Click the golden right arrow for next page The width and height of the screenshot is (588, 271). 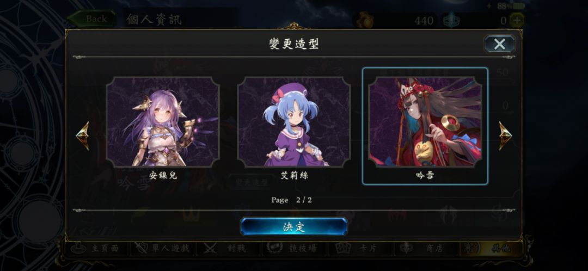[505, 135]
